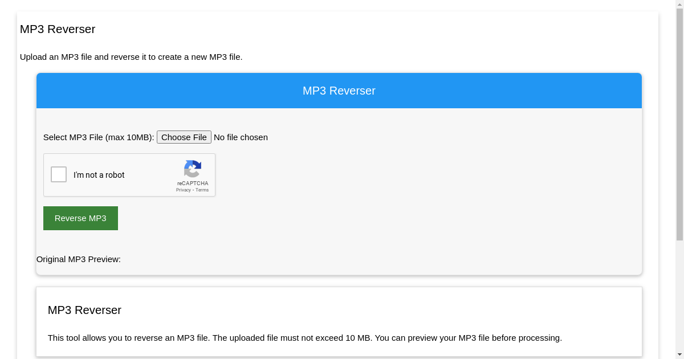Click the scrollbar up arrow
Image resolution: width=684 pixels, height=359 pixels.
[679, 4]
